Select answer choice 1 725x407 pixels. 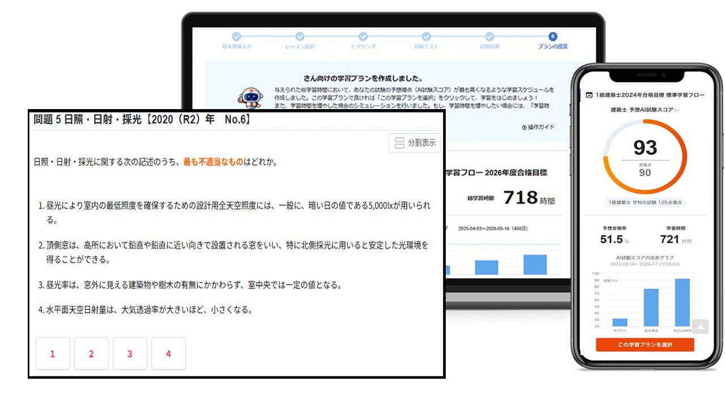tap(53, 354)
